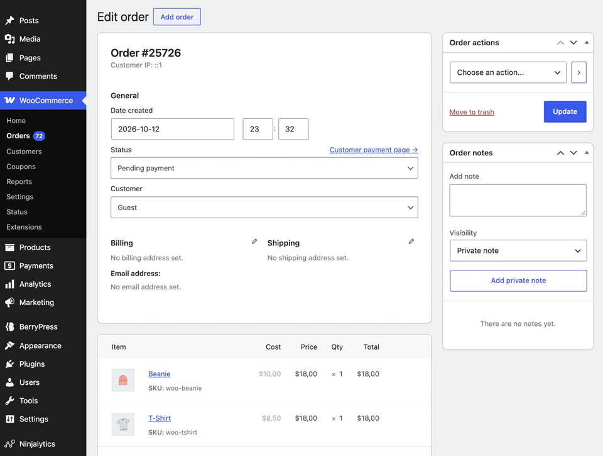Open WooCommerce Status submenu item
Image resolution: width=603 pixels, height=456 pixels.
pos(17,212)
